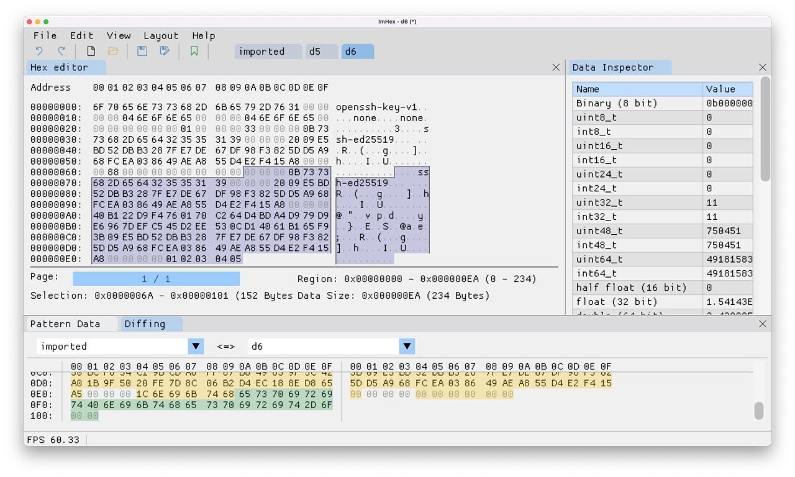Close the Hex editor panel
Screen dimensions: 795x477
556,68
